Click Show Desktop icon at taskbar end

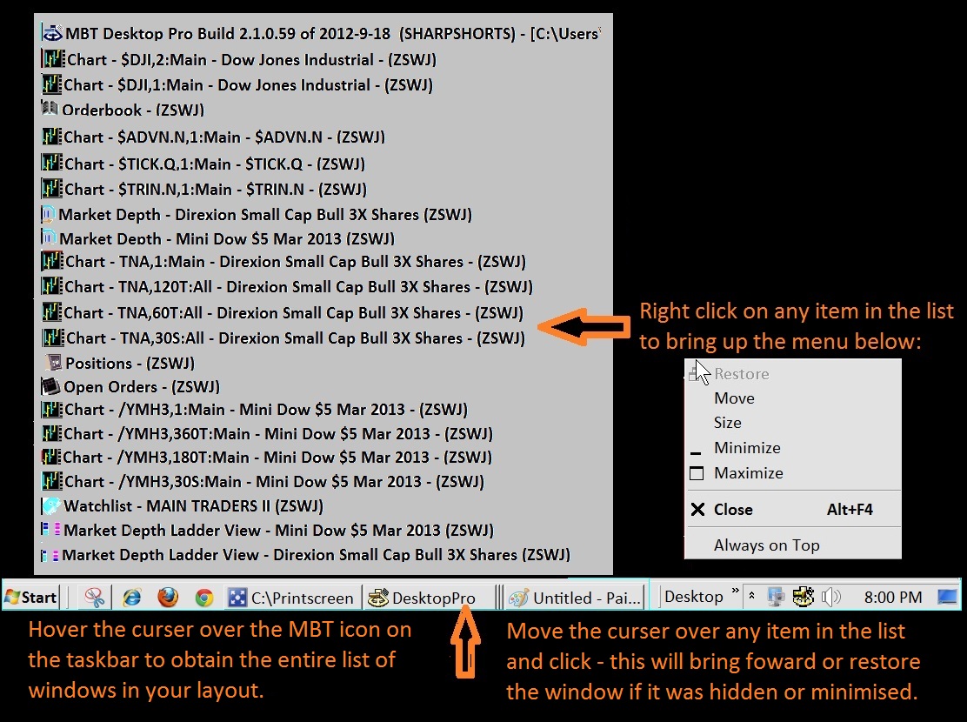(x=948, y=597)
